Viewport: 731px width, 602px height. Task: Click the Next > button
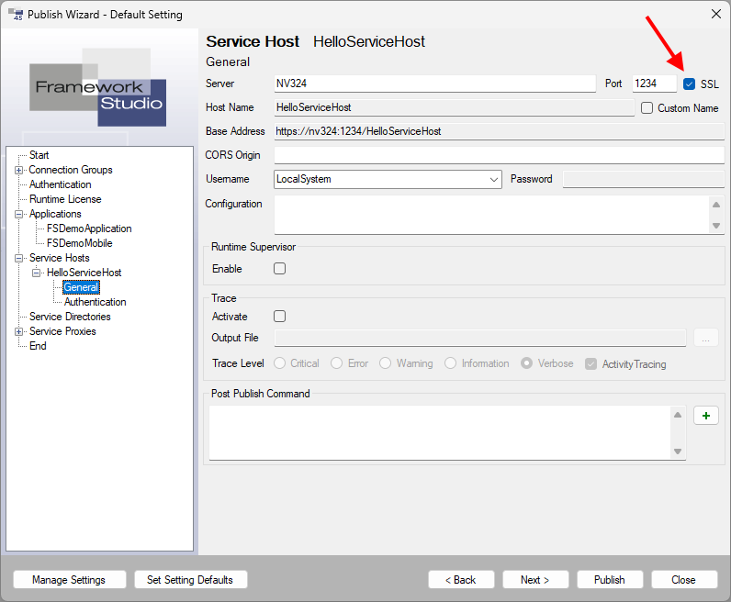pos(534,580)
